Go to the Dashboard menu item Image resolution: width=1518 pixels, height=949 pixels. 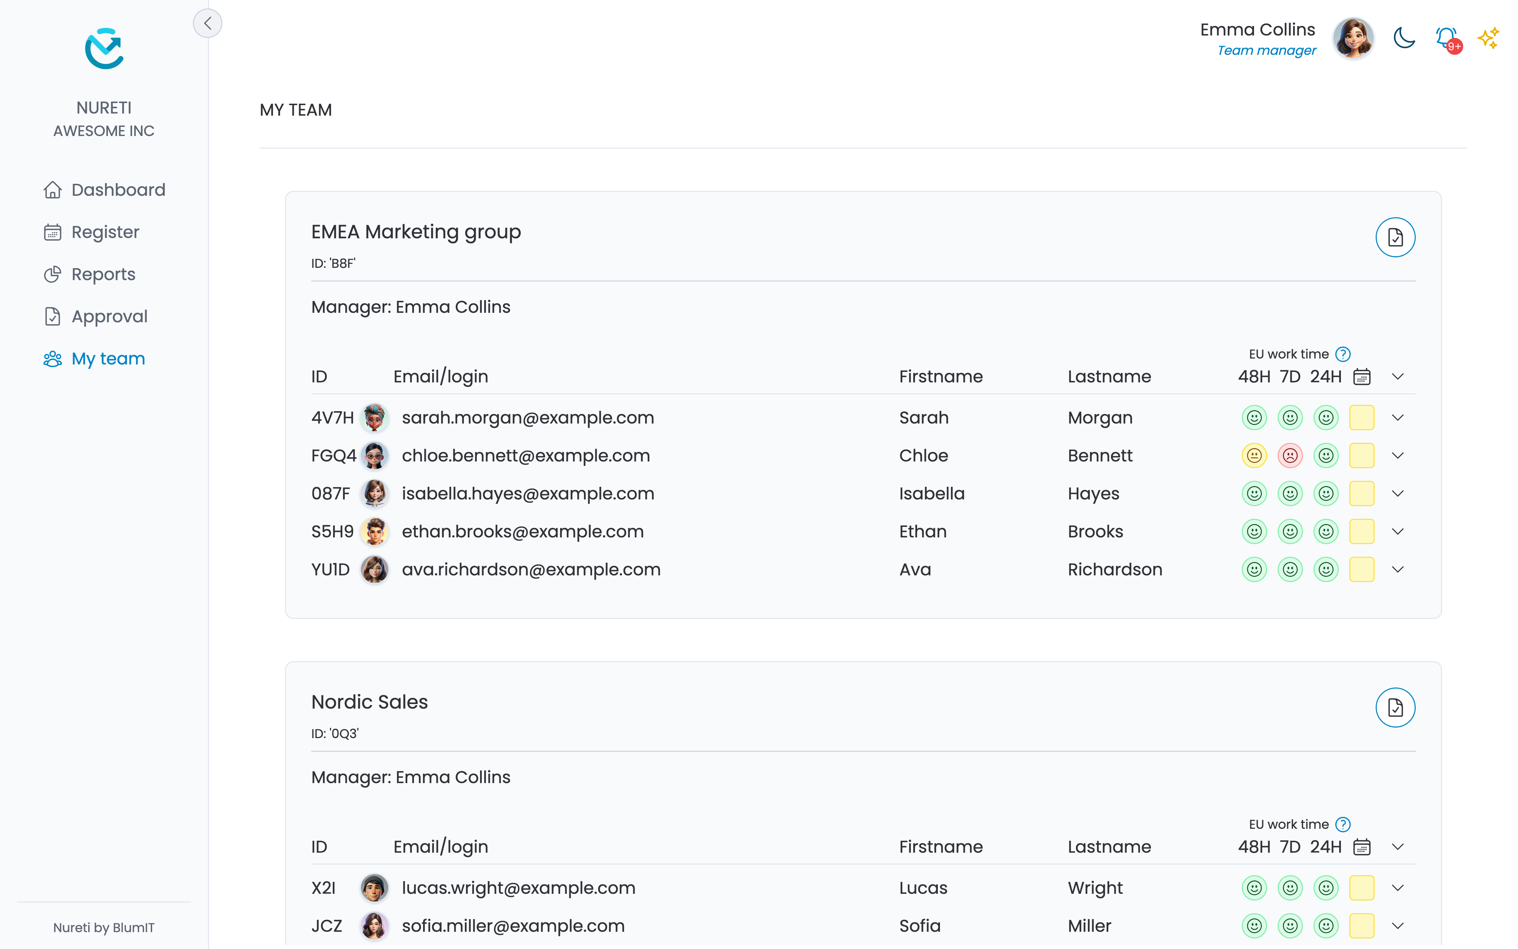(x=104, y=189)
